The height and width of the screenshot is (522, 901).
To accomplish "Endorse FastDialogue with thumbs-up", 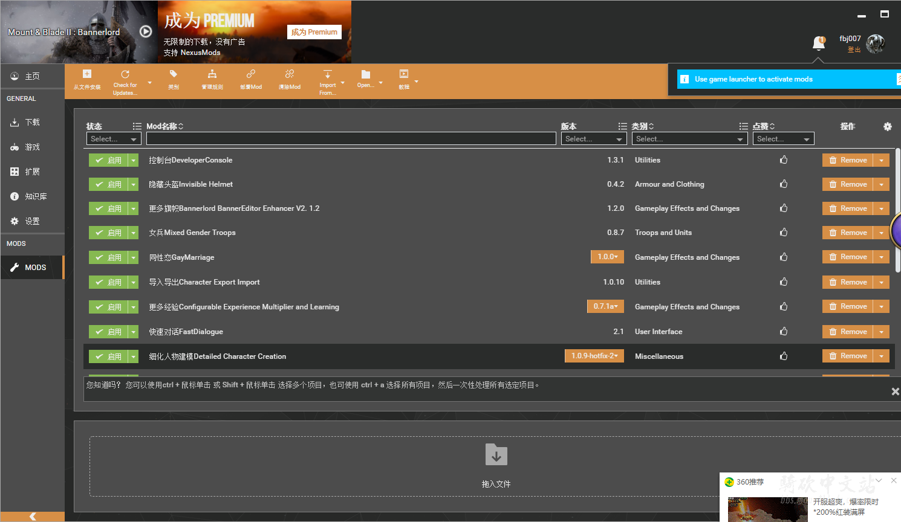I will pos(784,332).
